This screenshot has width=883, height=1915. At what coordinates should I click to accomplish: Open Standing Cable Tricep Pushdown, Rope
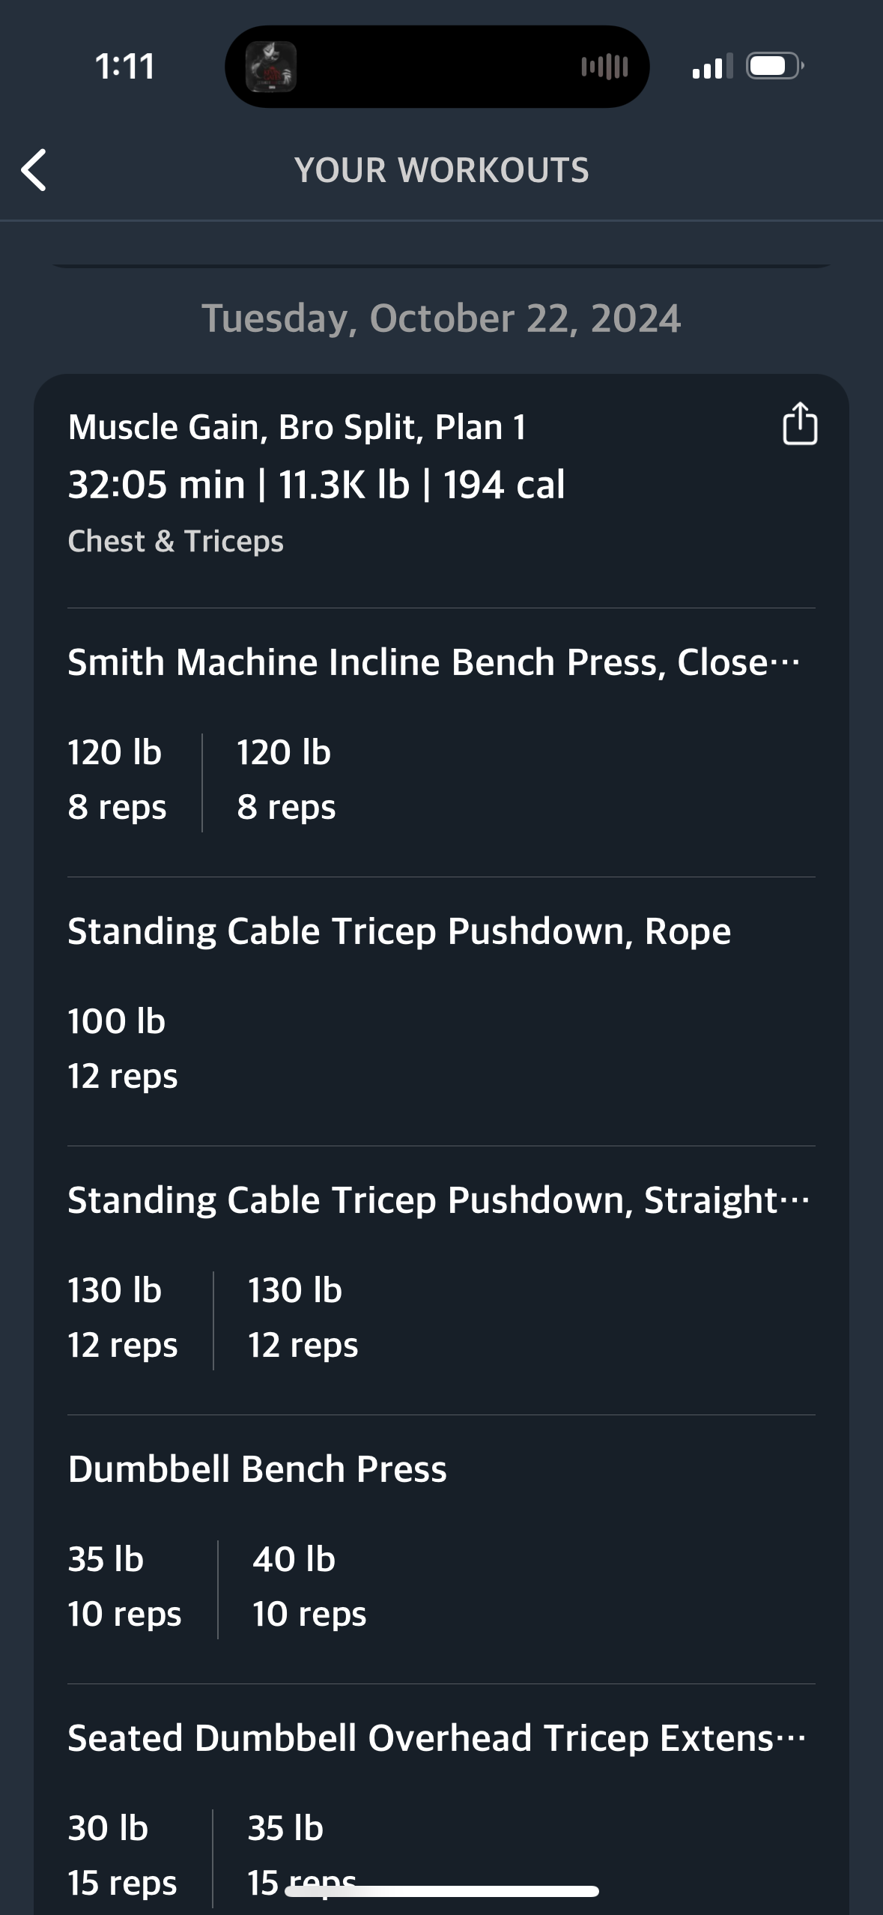399,931
